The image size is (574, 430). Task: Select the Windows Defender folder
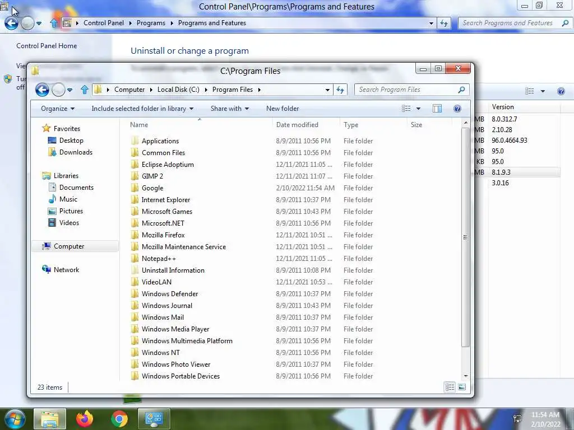[169, 293]
